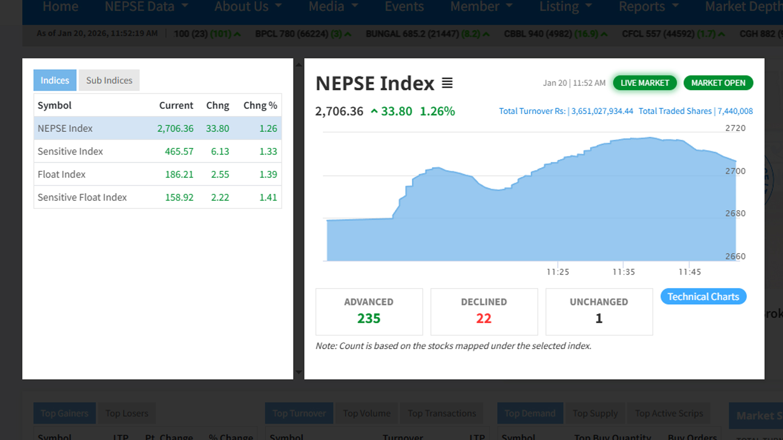Click the scroll-down arrow beside the indices panel
The height and width of the screenshot is (440, 783).
(x=299, y=372)
